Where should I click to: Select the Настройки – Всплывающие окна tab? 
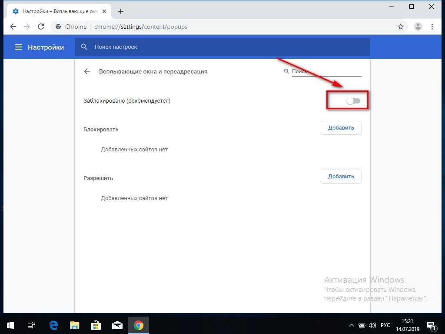point(60,11)
